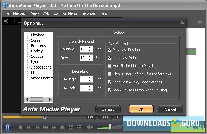
Task: Pause playback with the pause button
Action: tap(8, 127)
